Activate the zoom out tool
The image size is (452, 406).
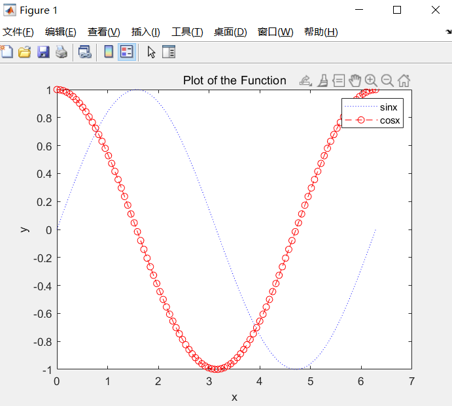[387, 80]
